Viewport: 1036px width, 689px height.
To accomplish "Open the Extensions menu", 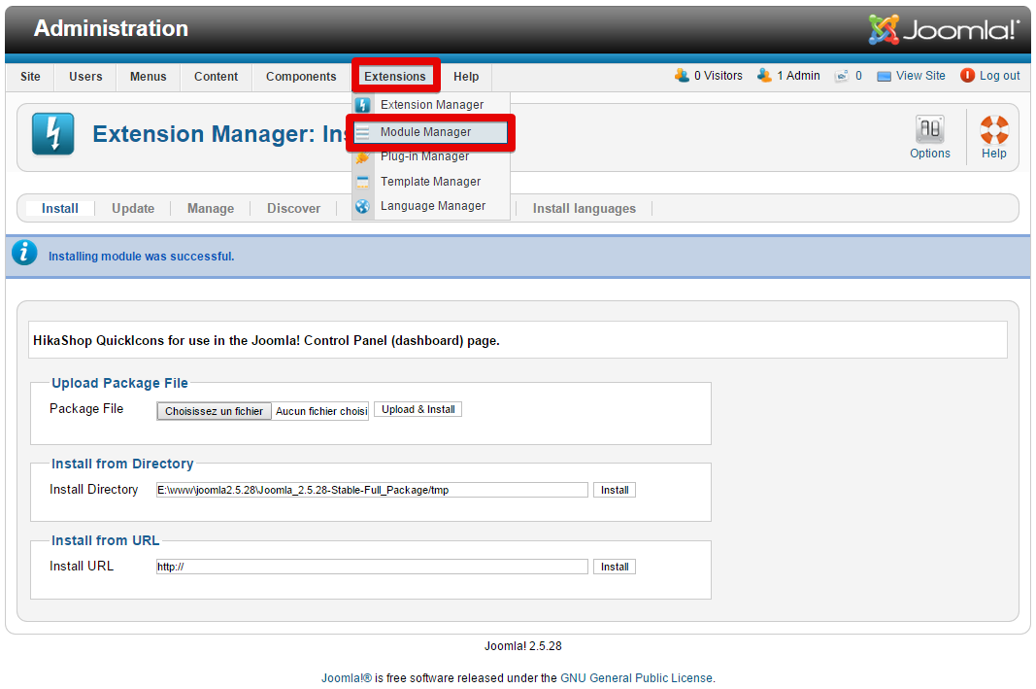I will (x=395, y=77).
